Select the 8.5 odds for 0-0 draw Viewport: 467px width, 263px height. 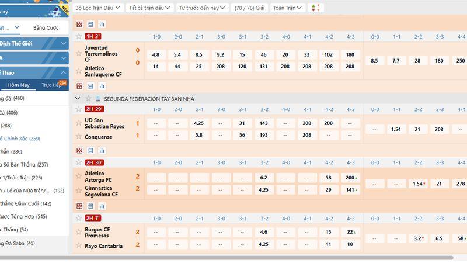point(374,61)
